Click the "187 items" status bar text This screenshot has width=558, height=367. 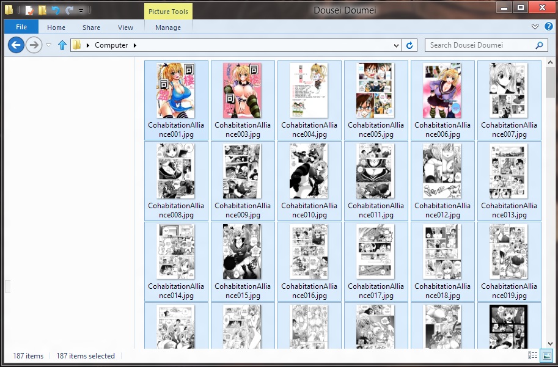click(x=28, y=356)
